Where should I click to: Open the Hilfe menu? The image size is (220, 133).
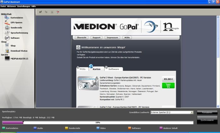34,7
